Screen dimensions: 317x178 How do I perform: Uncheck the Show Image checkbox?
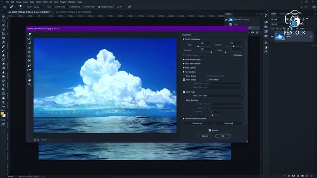coord(184,80)
